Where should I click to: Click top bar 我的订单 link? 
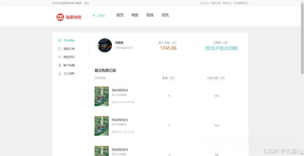point(216,3)
